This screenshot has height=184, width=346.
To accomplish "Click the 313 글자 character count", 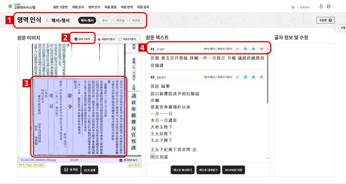I will tap(74, 160).
